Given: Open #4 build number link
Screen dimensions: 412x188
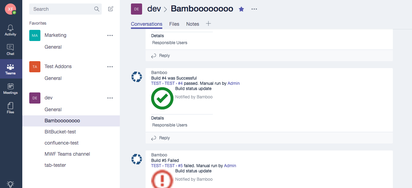Looking at the screenshot, I should pyautogui.click(x=180, y=83).
